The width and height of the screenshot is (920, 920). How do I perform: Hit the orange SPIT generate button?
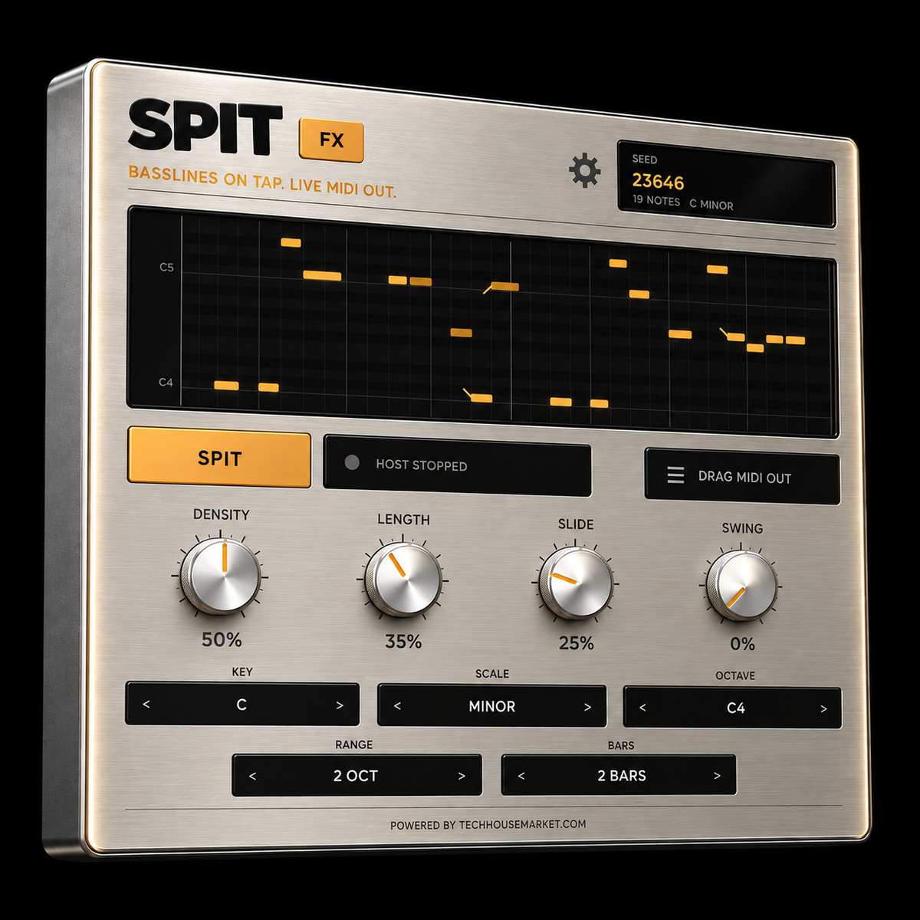pos(219,458)
